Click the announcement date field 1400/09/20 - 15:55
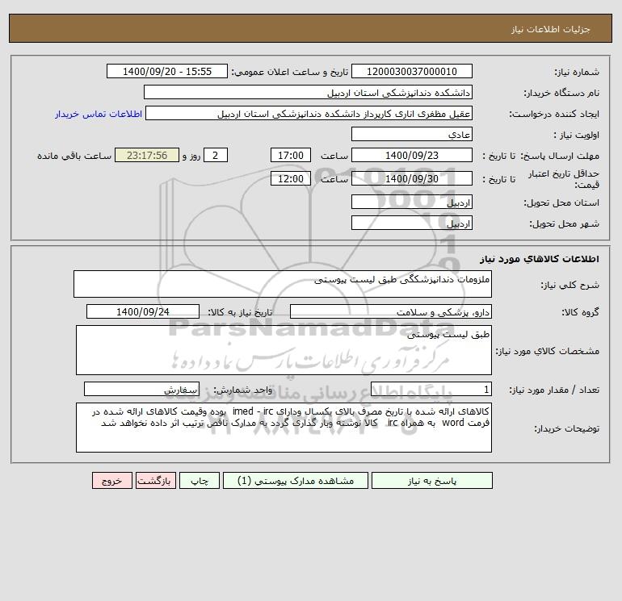 click(167, 71)
